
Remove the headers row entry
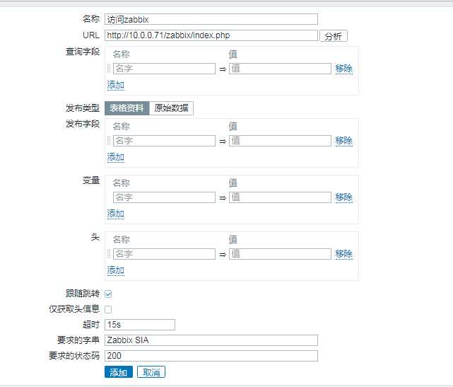343,254
